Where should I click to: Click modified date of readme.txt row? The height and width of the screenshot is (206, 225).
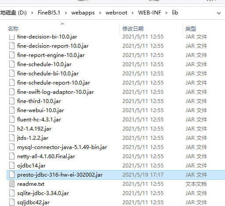143,184
